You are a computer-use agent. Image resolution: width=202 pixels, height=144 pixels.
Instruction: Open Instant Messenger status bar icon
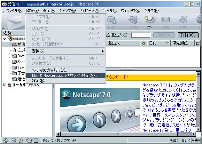pyautogui.click(x=21, y=140)
